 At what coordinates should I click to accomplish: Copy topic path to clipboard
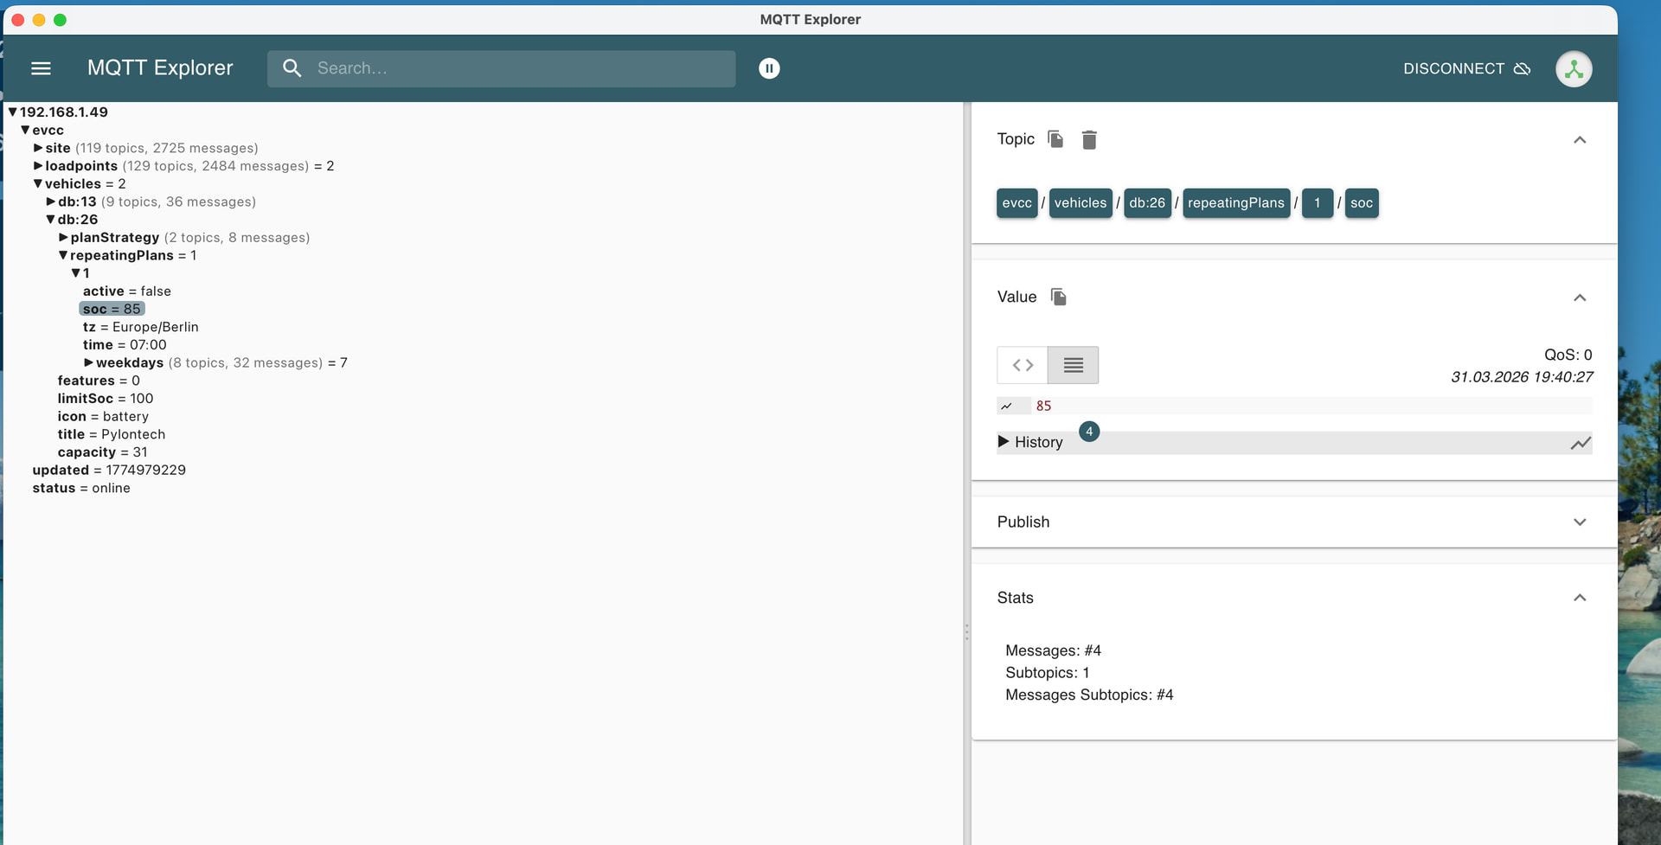[1055, 139]
